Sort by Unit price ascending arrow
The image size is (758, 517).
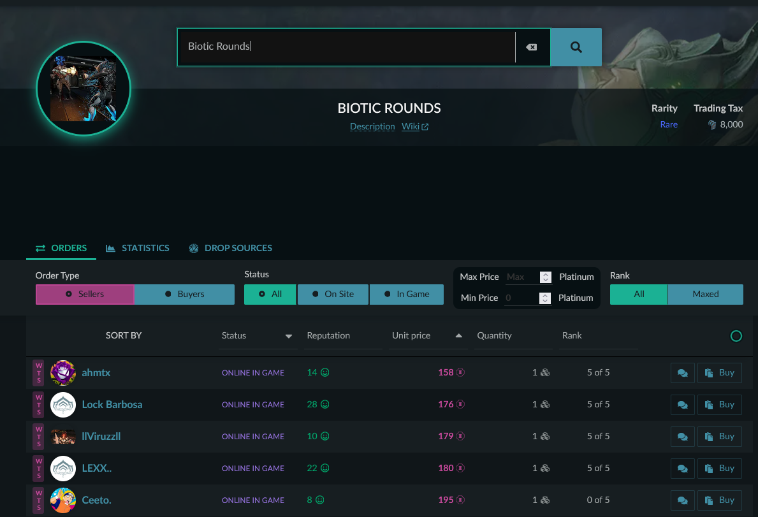(x=459, y=336)
